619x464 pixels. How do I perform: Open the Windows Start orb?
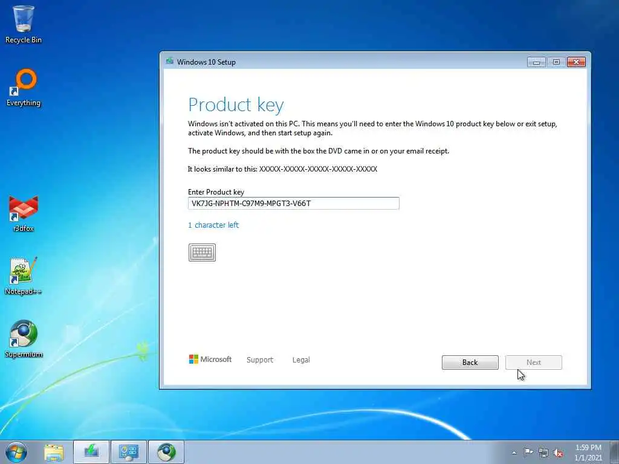16,452
